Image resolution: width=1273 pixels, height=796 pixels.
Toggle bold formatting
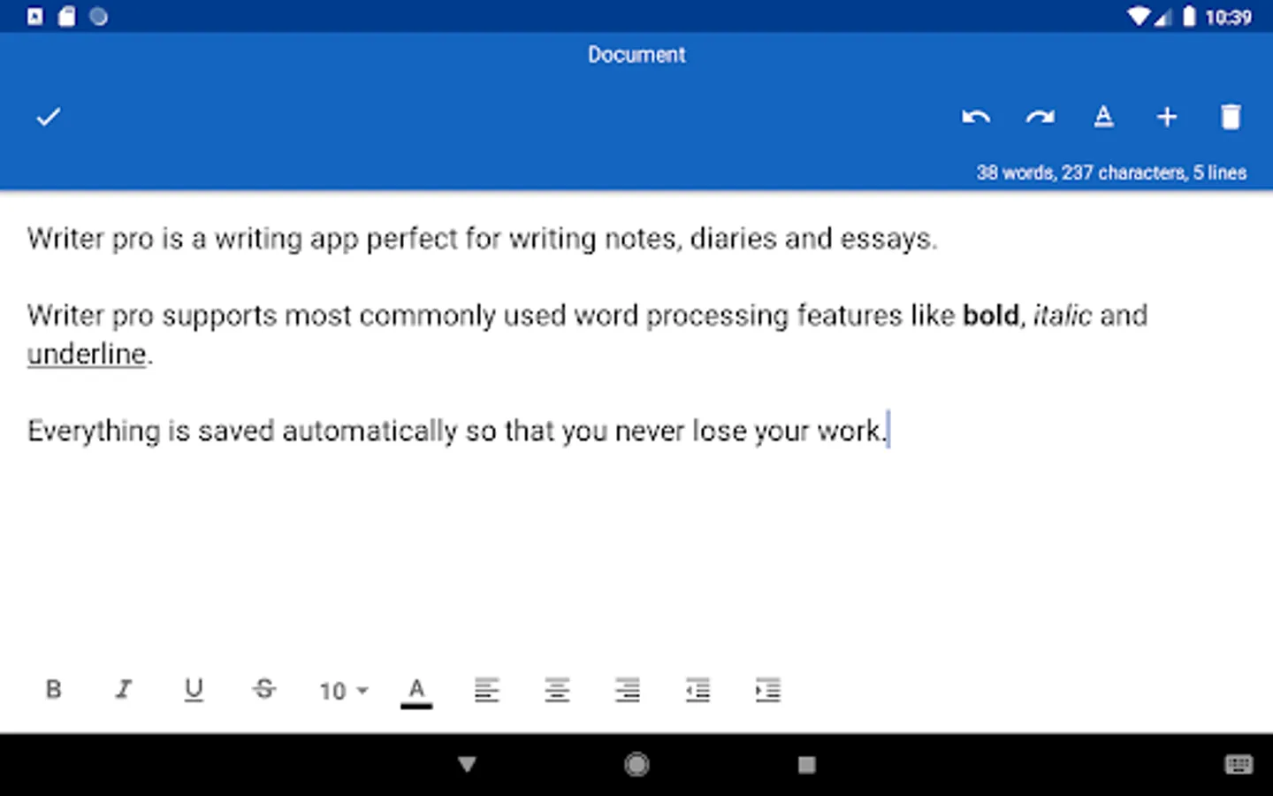(54, 690)
